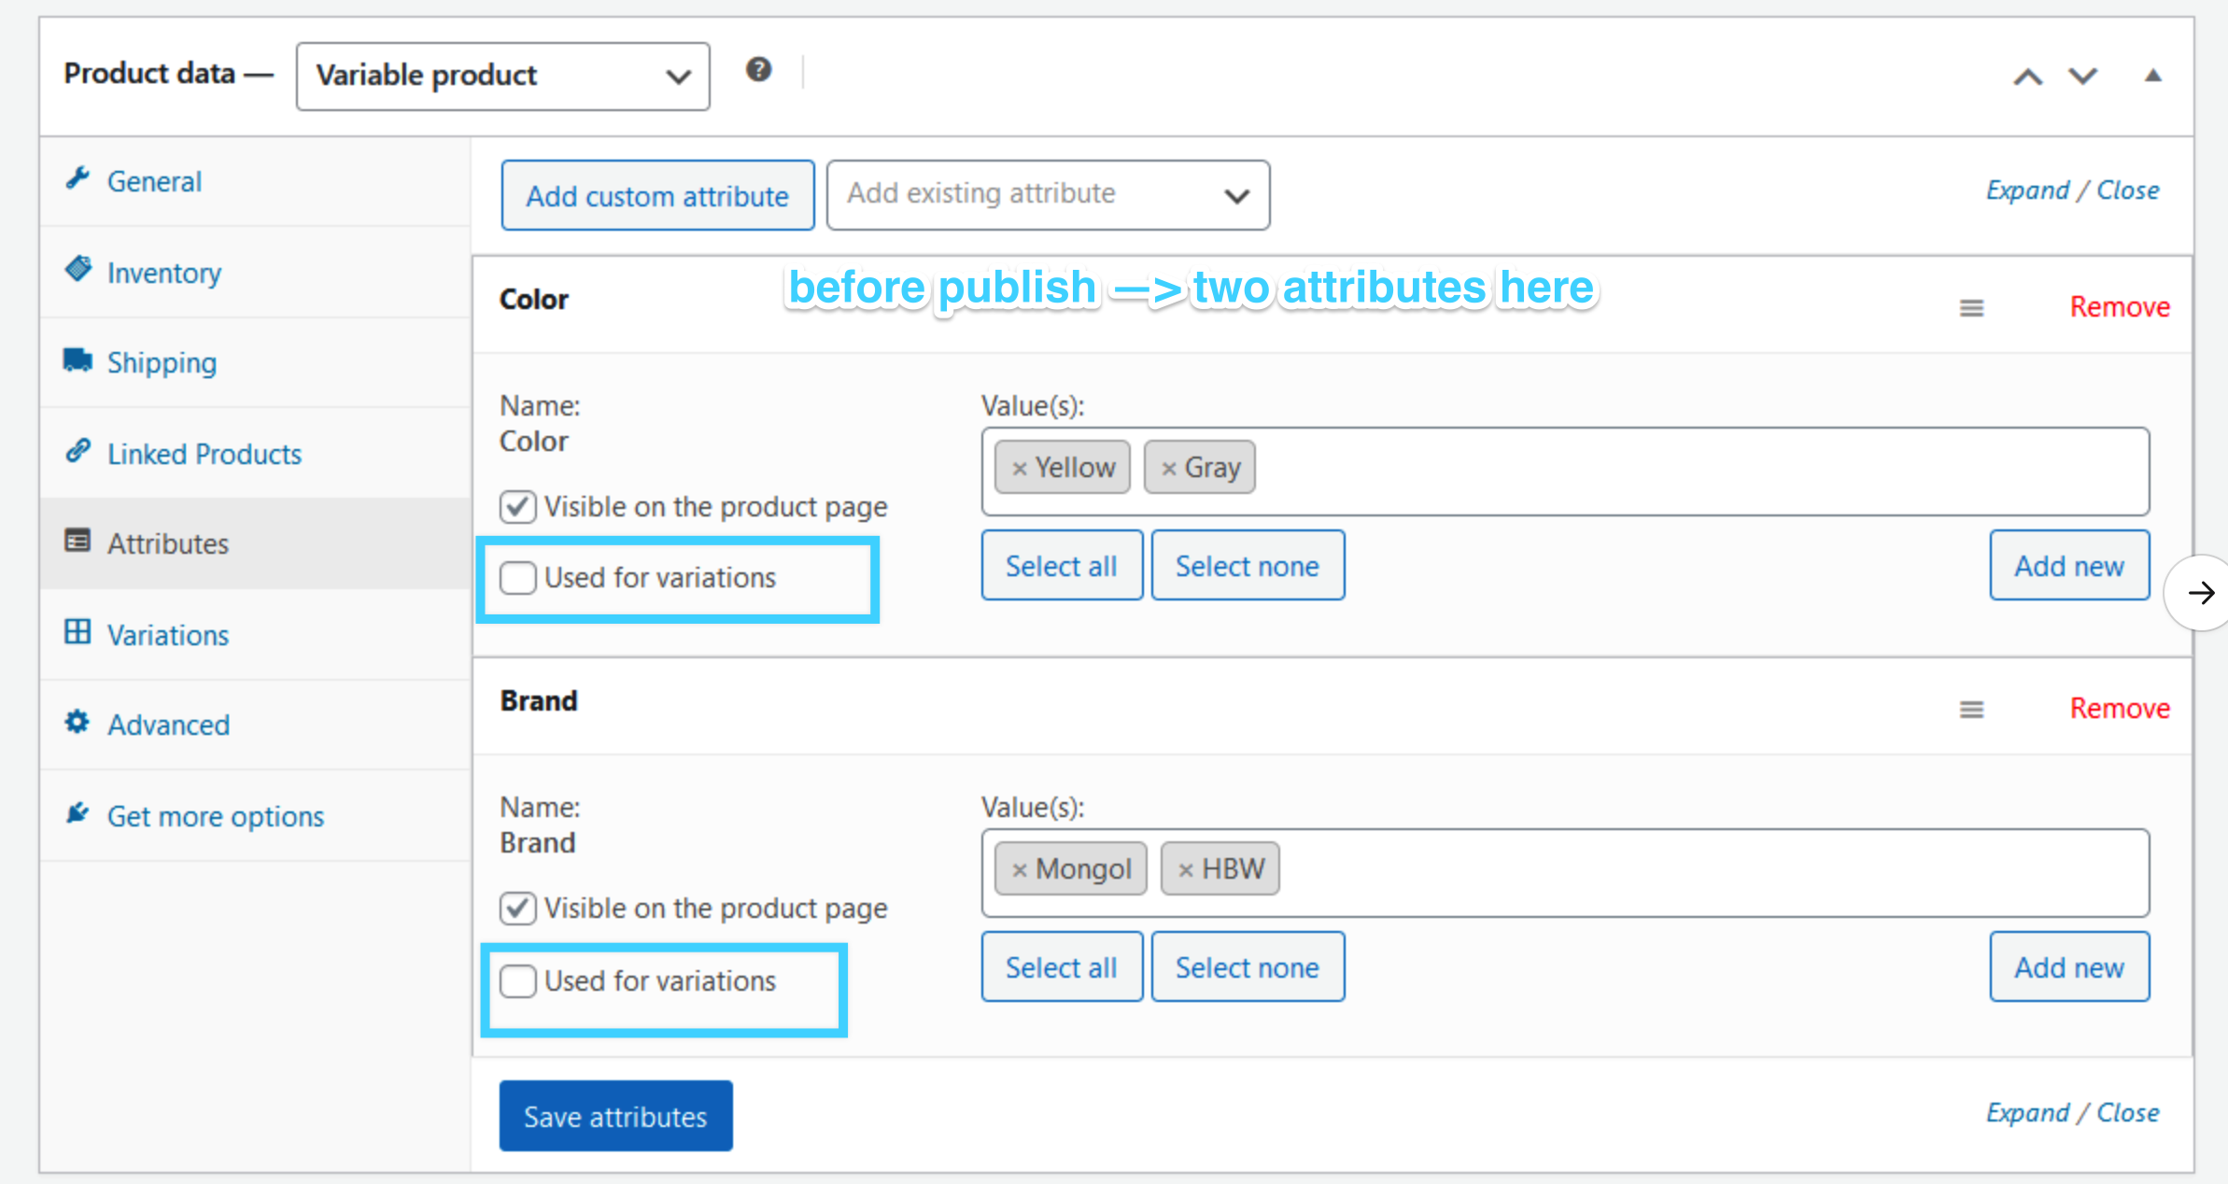Click the Linked Products chain icon
Viewport: 2228px width, 1184px height.
(78, 452)
